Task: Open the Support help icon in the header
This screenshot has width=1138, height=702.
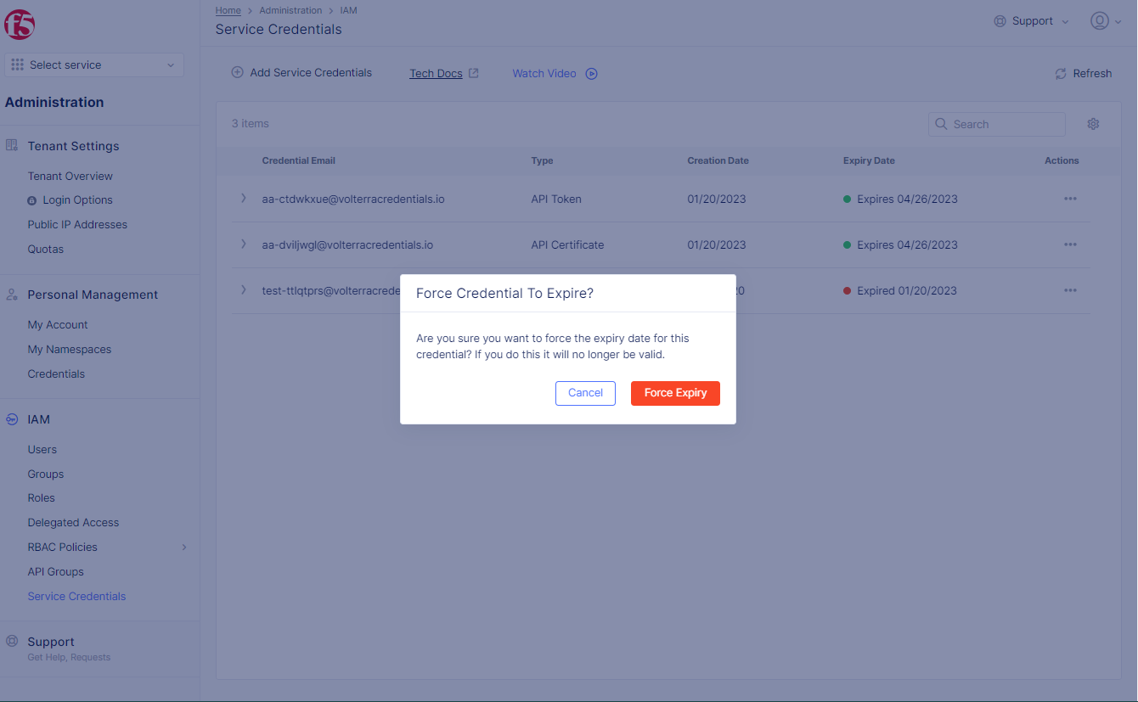Action: [1000, 20]
